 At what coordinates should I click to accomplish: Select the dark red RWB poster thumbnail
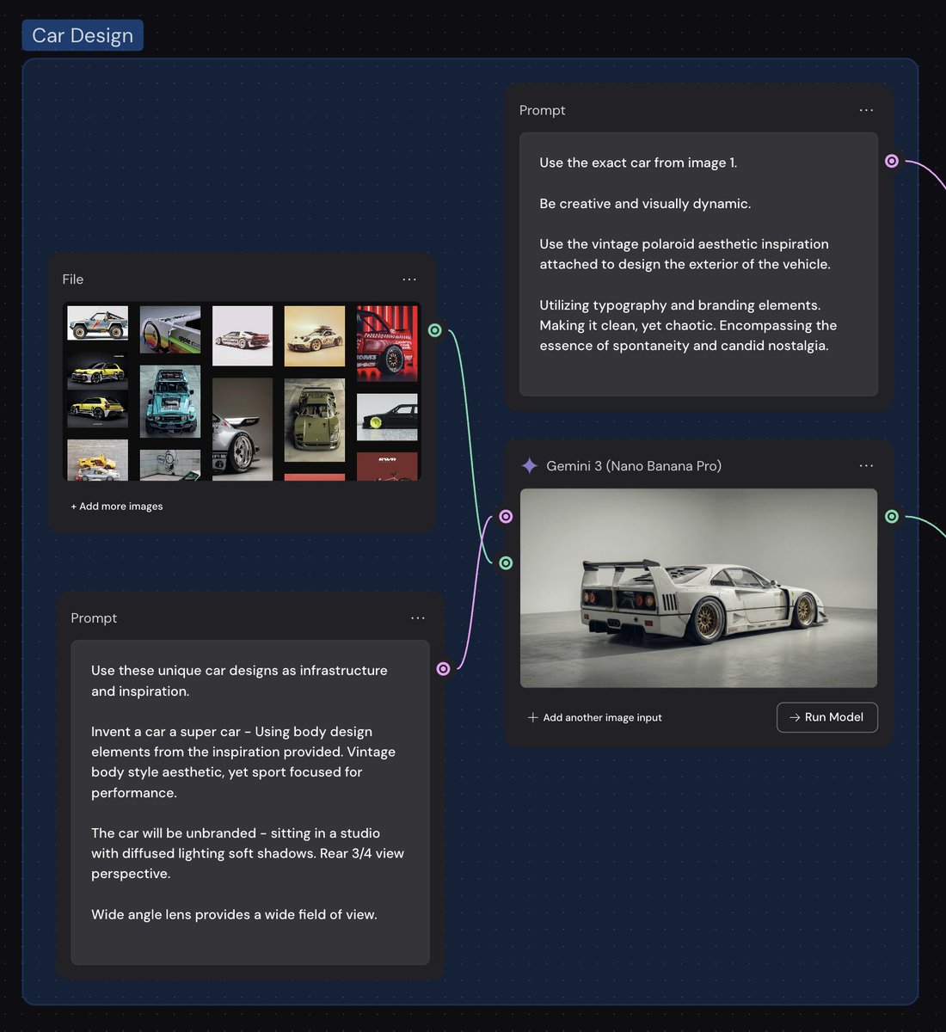pyautogui.click(x=387, y=466)
